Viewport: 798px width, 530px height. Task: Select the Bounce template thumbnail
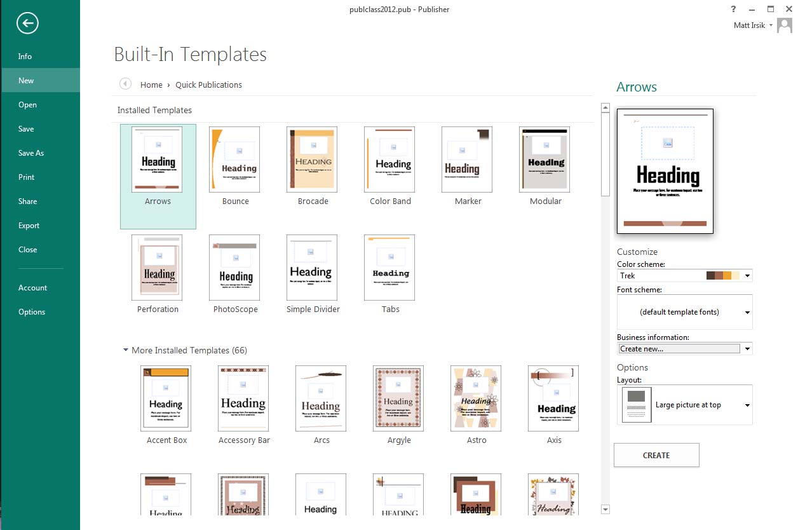pos(234,159)
